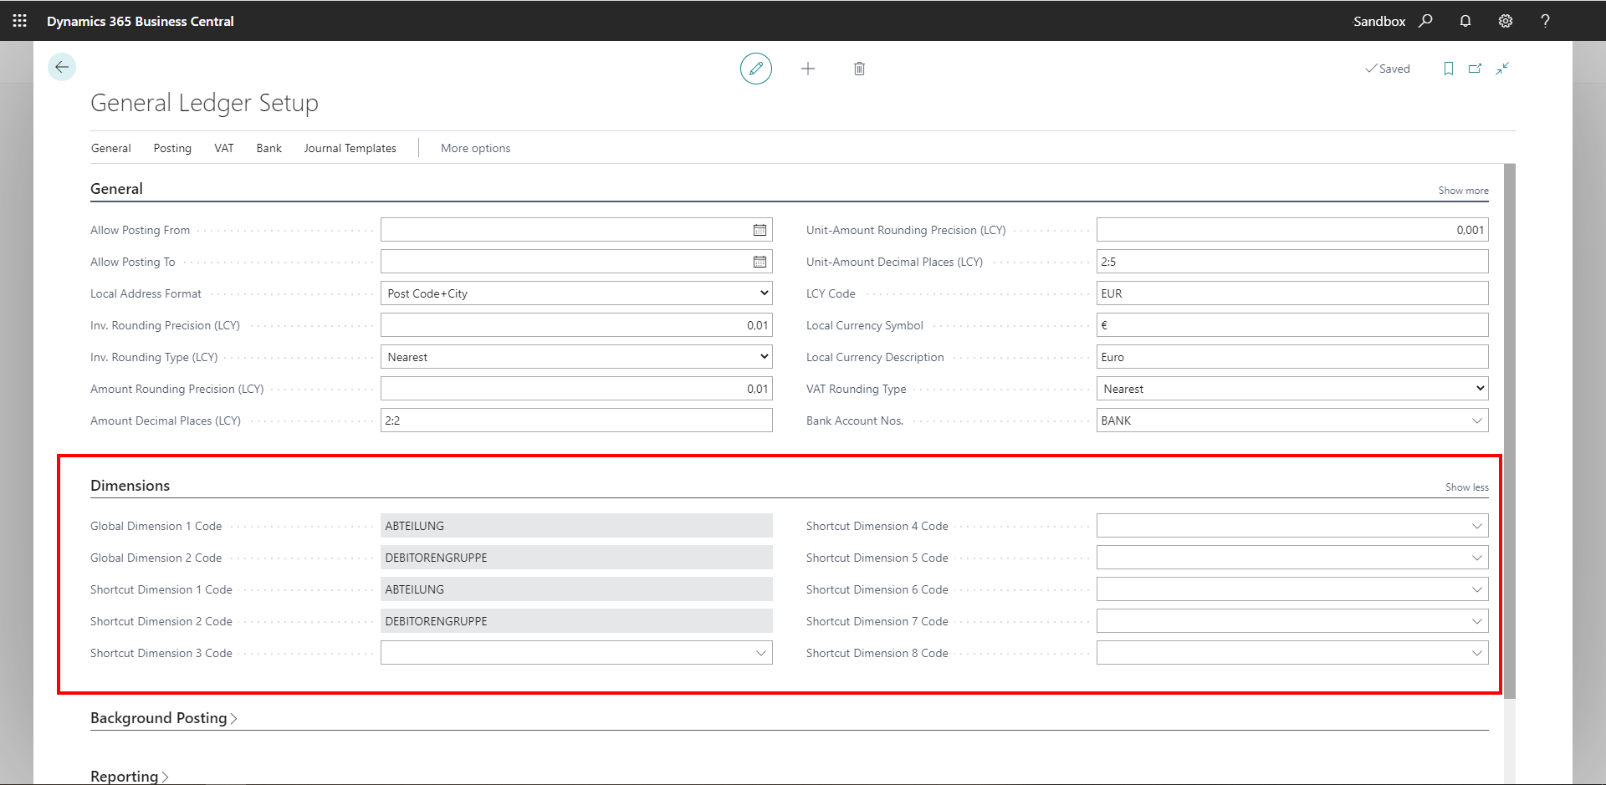1606x785 pixels.
Task: Open Shortcut Dimension 8 Code dropdown
Action: 1477,653
